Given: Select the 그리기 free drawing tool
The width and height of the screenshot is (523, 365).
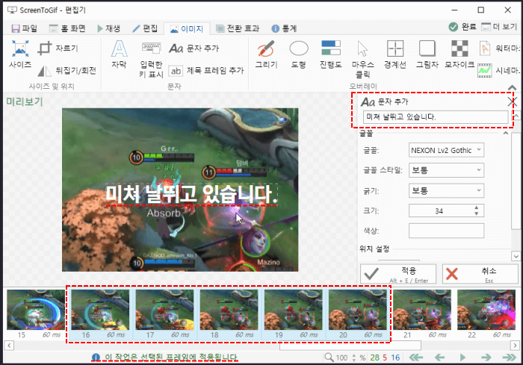Looking at the screenshot, I should (266, 54).
